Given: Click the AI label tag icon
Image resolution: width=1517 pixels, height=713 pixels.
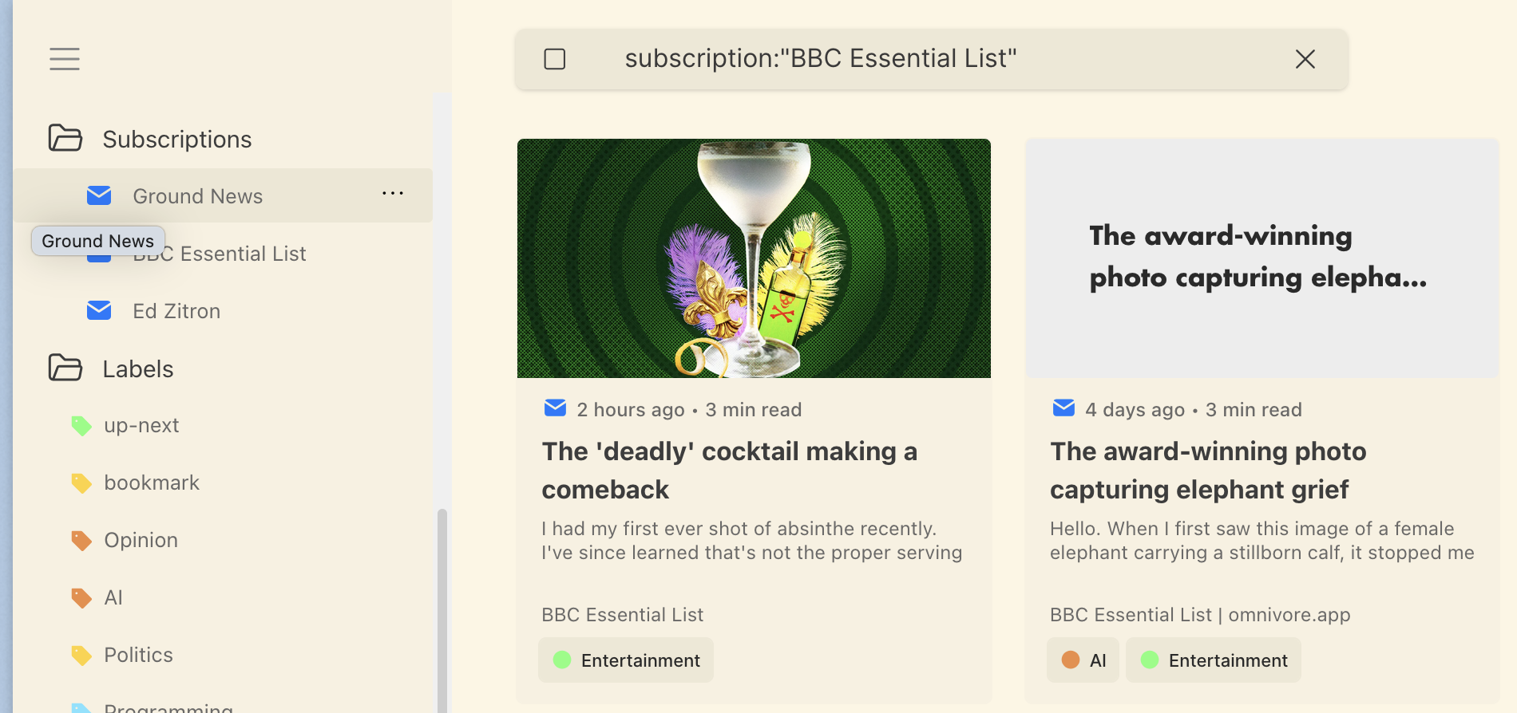Looking at the screenshot, I should click(x=81, y=598).
